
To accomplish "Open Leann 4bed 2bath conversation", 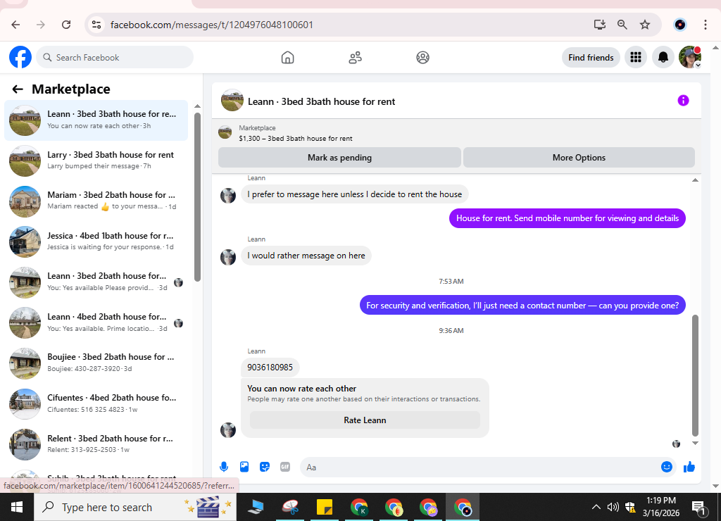I will tap(96, 322).
